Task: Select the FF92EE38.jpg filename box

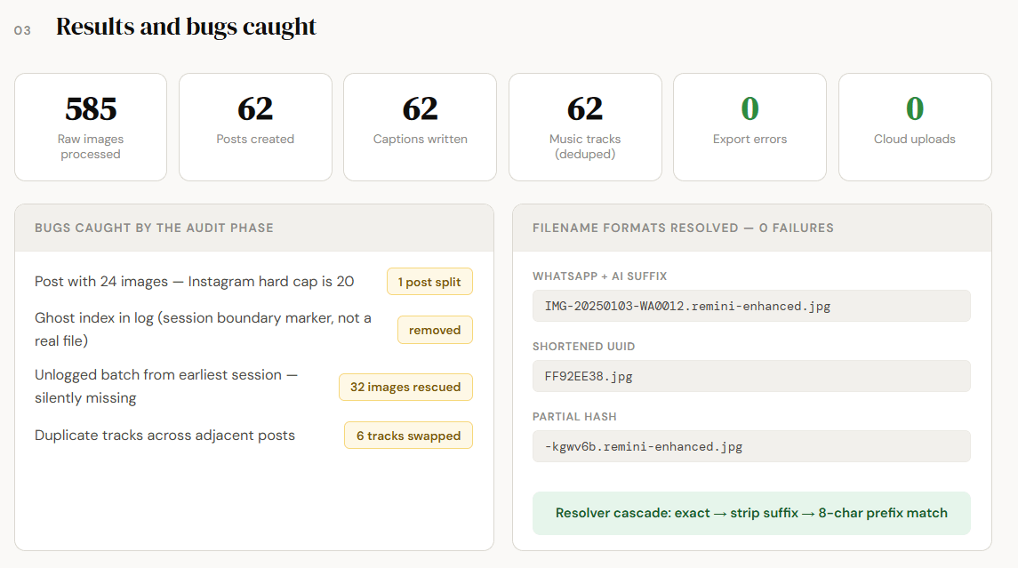Action: coord(751,376)
